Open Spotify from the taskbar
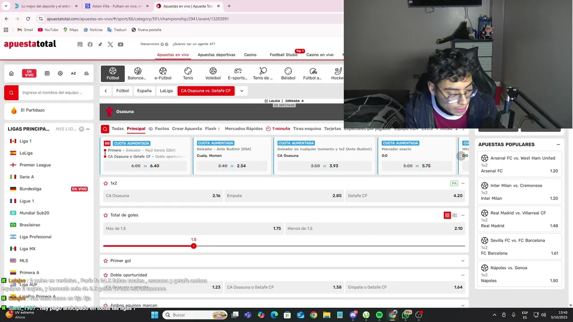The height and width of the screenshot is (322, 573). pyautogui.click(x=379, y=315)
